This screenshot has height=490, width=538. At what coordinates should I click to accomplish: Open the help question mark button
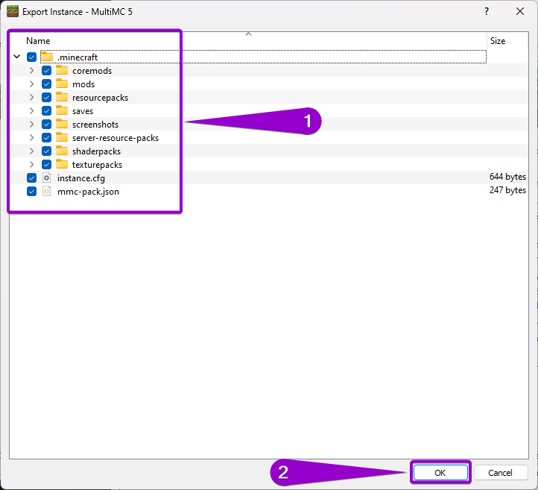pyautogui.click(x=487, y=11)
